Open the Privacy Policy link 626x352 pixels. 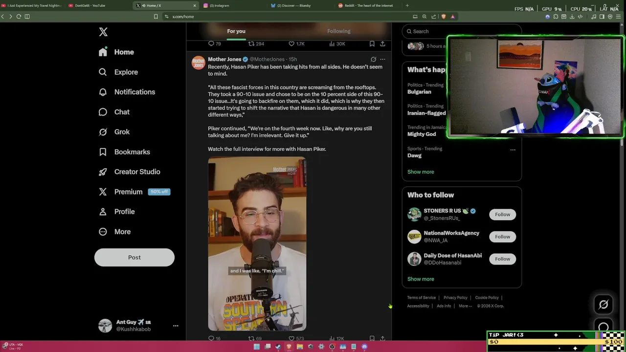tap(455, 298)
